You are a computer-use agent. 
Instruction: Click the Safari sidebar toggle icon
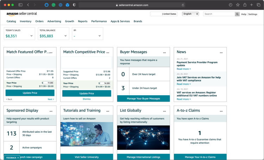click(20, 5)
